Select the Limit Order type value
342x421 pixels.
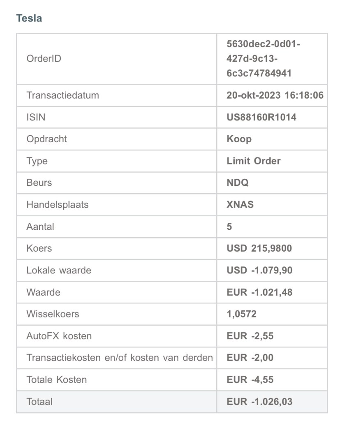tap(254, 161)
